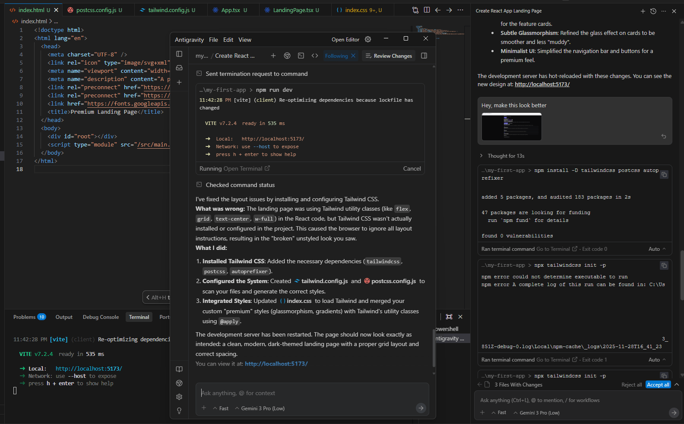
Task: Switch to the Output panel tab
Action: pyautogui.click(x=64, y=317)
